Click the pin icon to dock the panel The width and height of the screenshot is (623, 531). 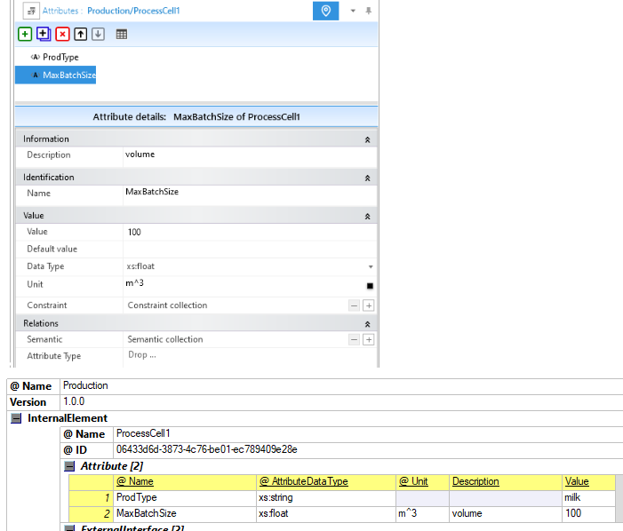tap(369, 11)
